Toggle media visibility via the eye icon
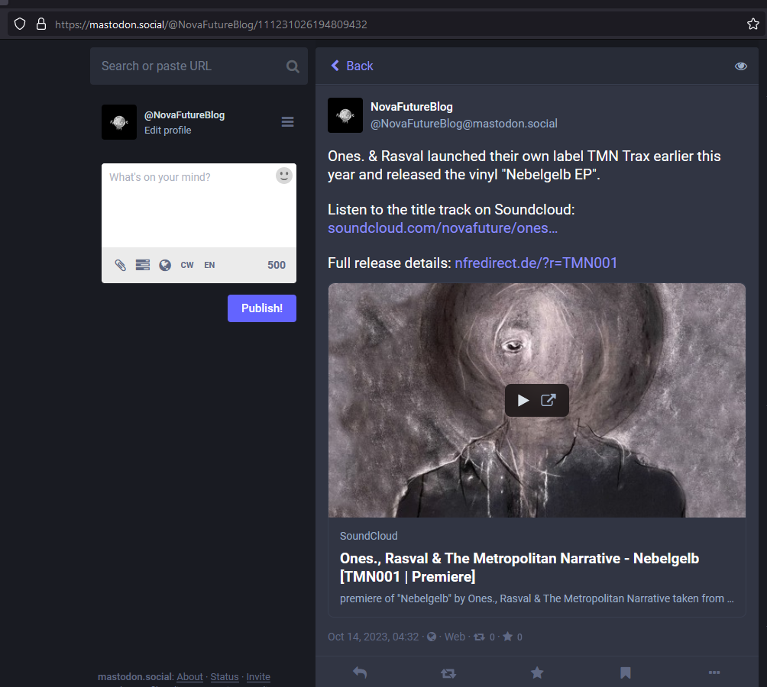The height and width of the screenshot is (687, 767). pos(740,66)
